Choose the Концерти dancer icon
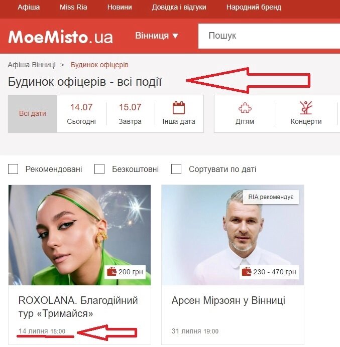The height and width of the screenshot is (347, 340). tap(306, 107)
